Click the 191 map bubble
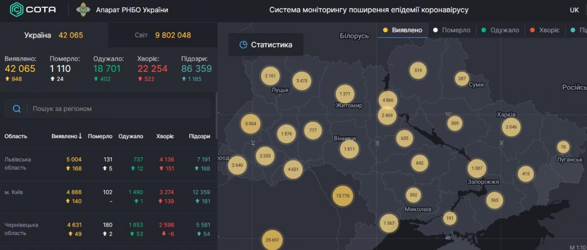587x250 pixels. point(450,218)
